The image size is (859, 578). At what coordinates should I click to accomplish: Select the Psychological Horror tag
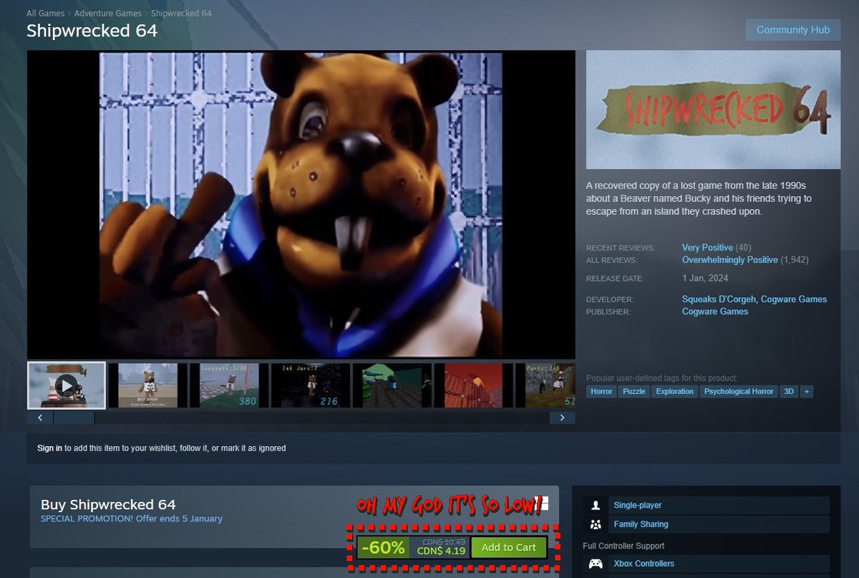[x=739, y=392]
